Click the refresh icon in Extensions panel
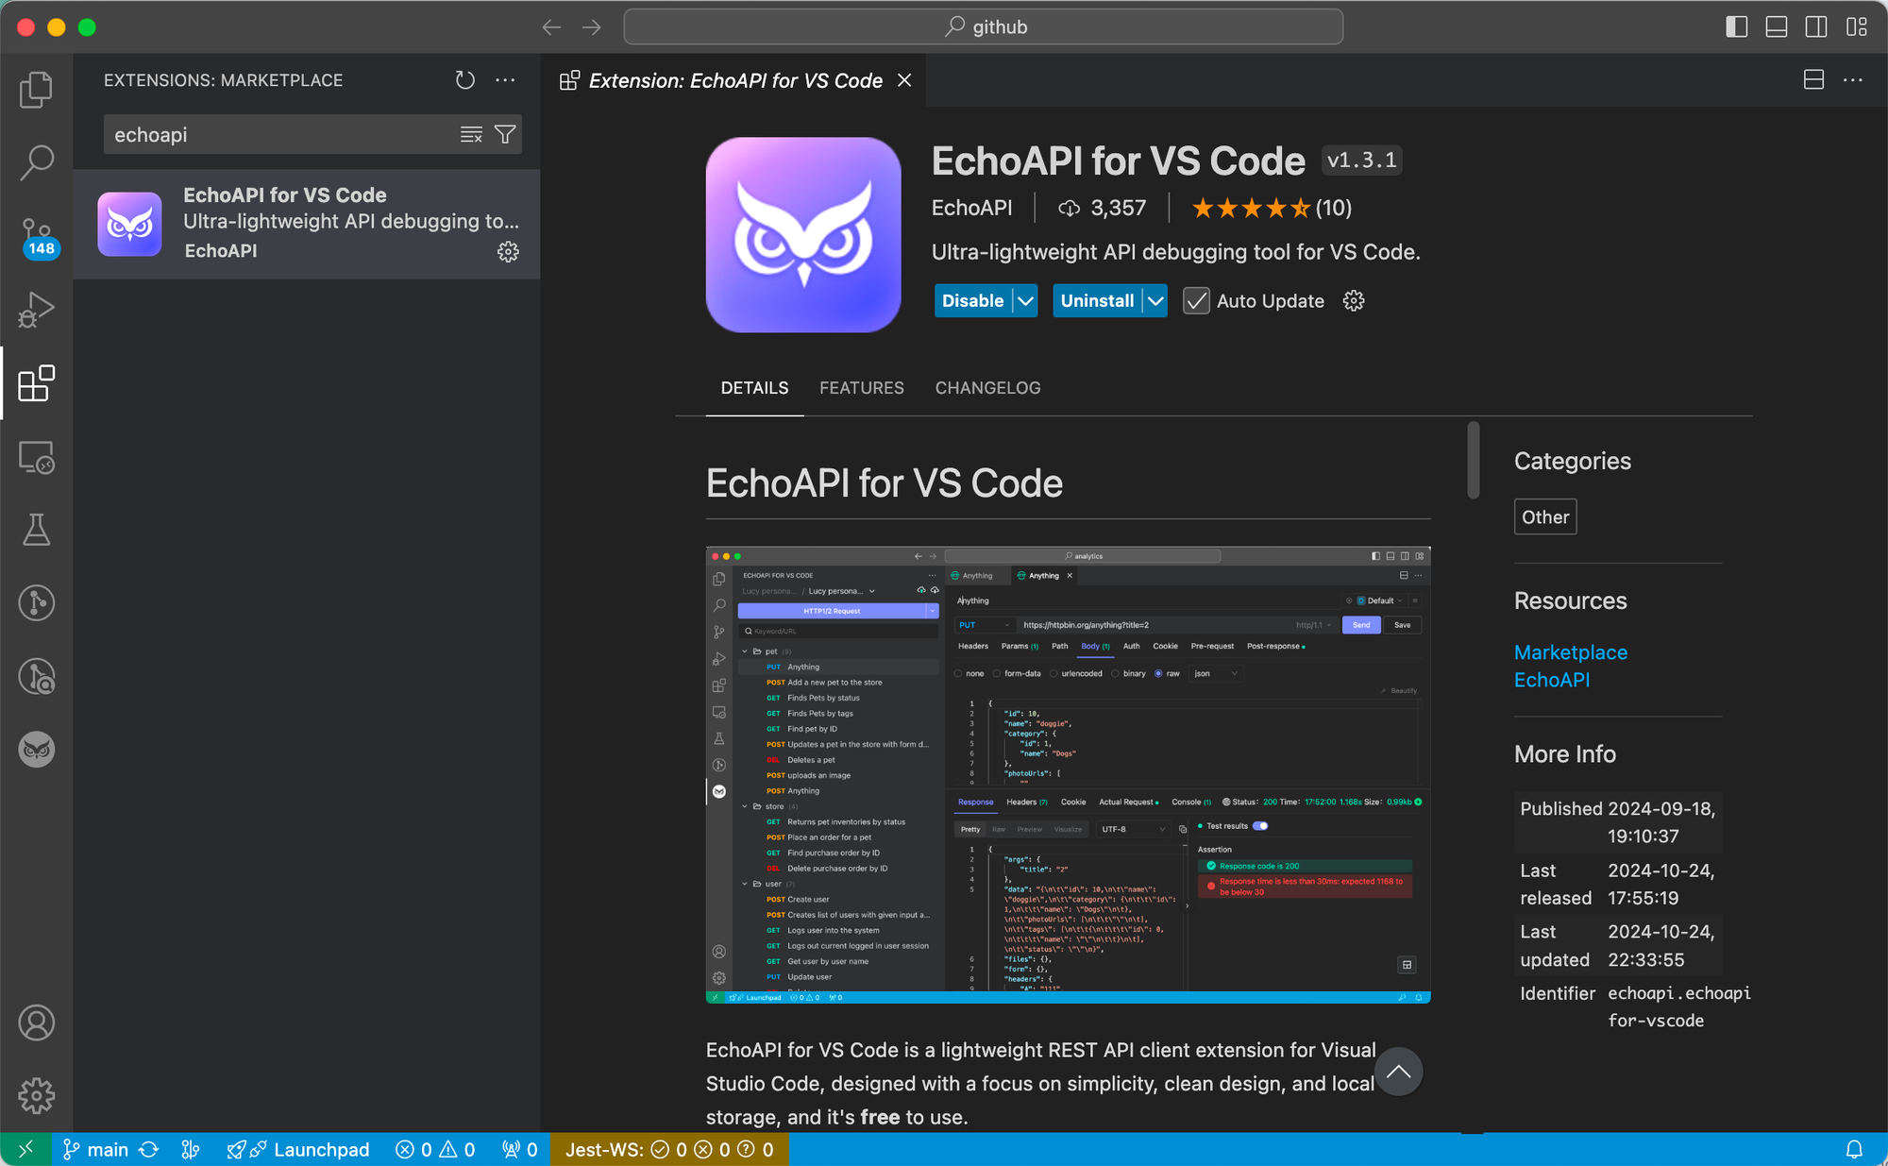 tap(466, 81)
